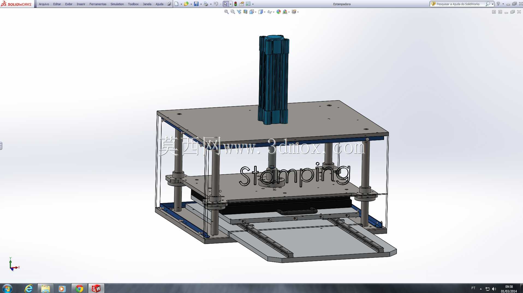Image resolution: width=523 pixels, height=293 pixels.
Task: Click Previous View icon
Action: click(x=239, y=12)
